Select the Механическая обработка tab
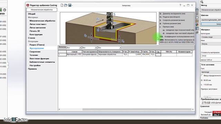 click(x=42, y=10)
